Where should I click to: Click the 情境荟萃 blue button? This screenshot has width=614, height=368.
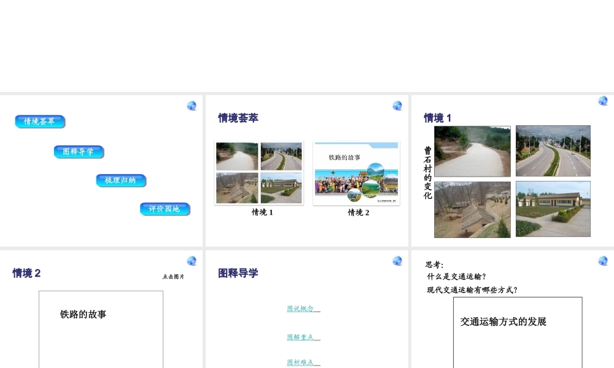41,121
